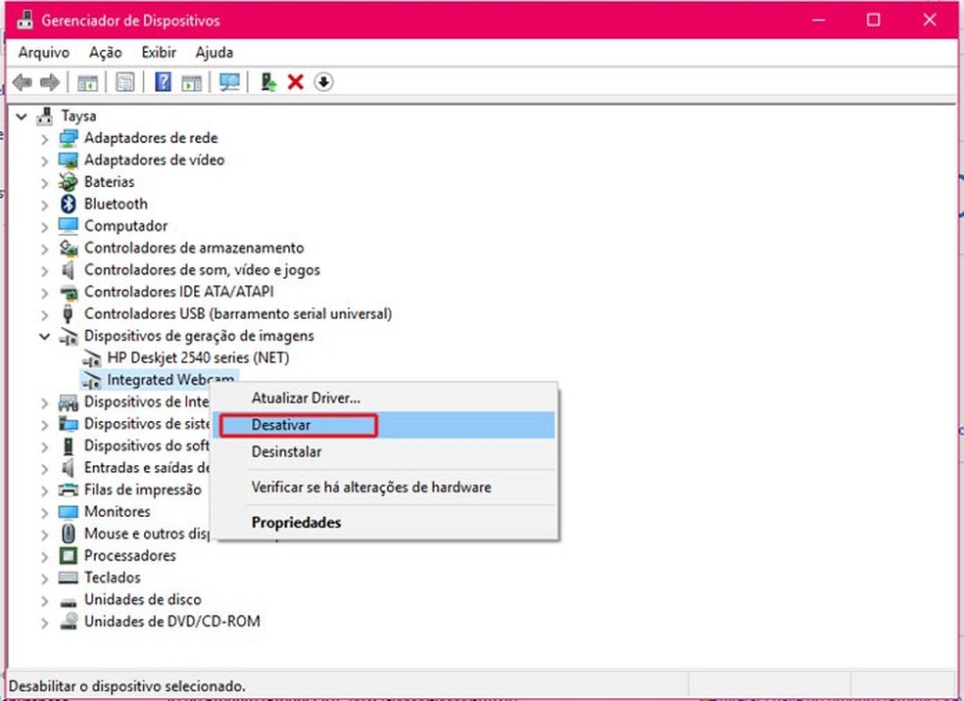Screen dimensions: 964x701
Task: Click the disable device down-arrow toolbar icon
Action: pyautogui.click(x=323, y=81)
